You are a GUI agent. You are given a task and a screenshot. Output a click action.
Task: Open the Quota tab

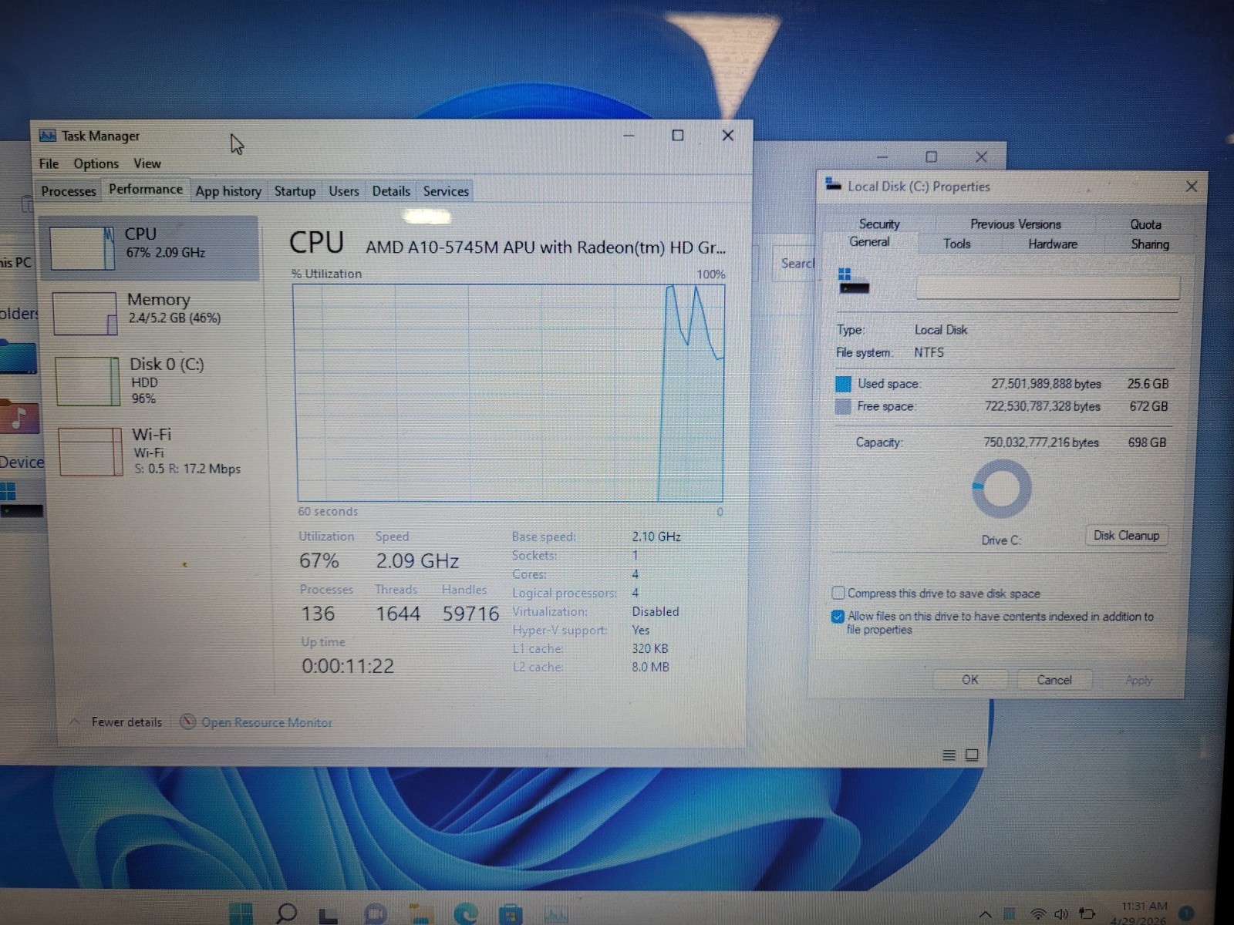[1145, 224]
